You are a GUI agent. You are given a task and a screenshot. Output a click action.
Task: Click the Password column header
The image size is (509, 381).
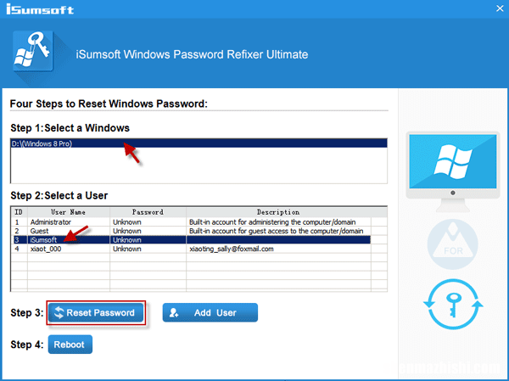point(147,212)
